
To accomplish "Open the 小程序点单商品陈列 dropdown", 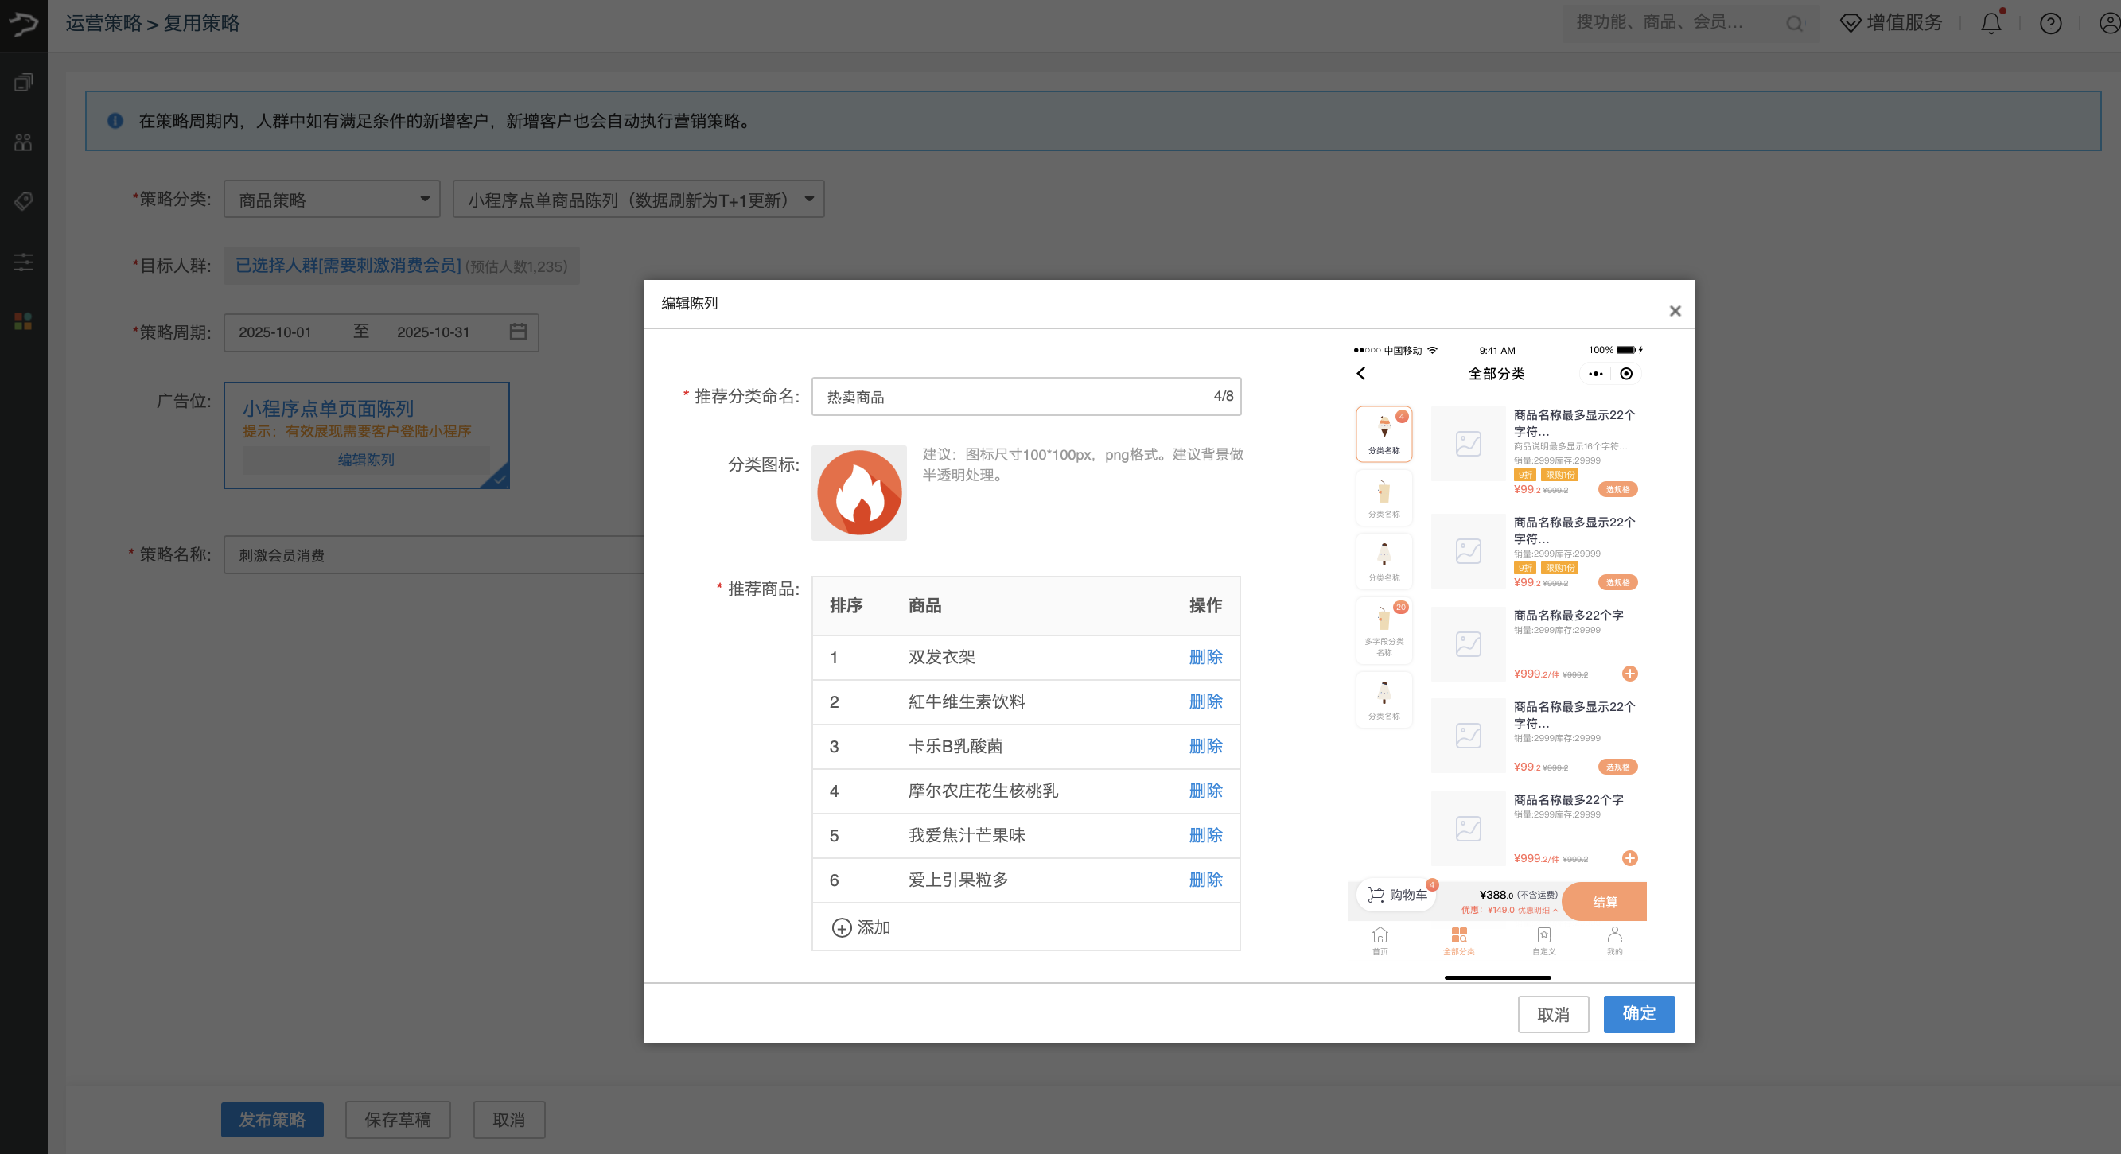I will click(x=638, y=199).
